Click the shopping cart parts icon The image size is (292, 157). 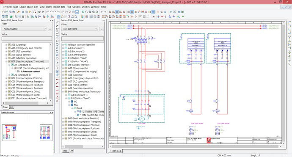click(x=179, y=12)
